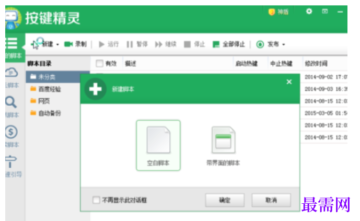Click the 运行 play icon
This screenshot has width=360, height=221.
tap(101, 44)
